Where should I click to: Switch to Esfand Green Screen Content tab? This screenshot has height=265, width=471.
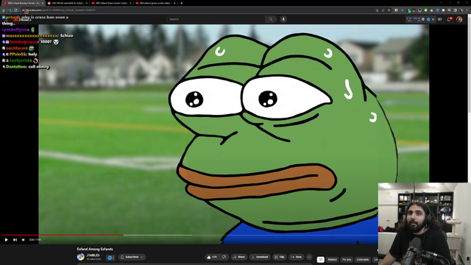pyautogui.click(x=111, y=3)
